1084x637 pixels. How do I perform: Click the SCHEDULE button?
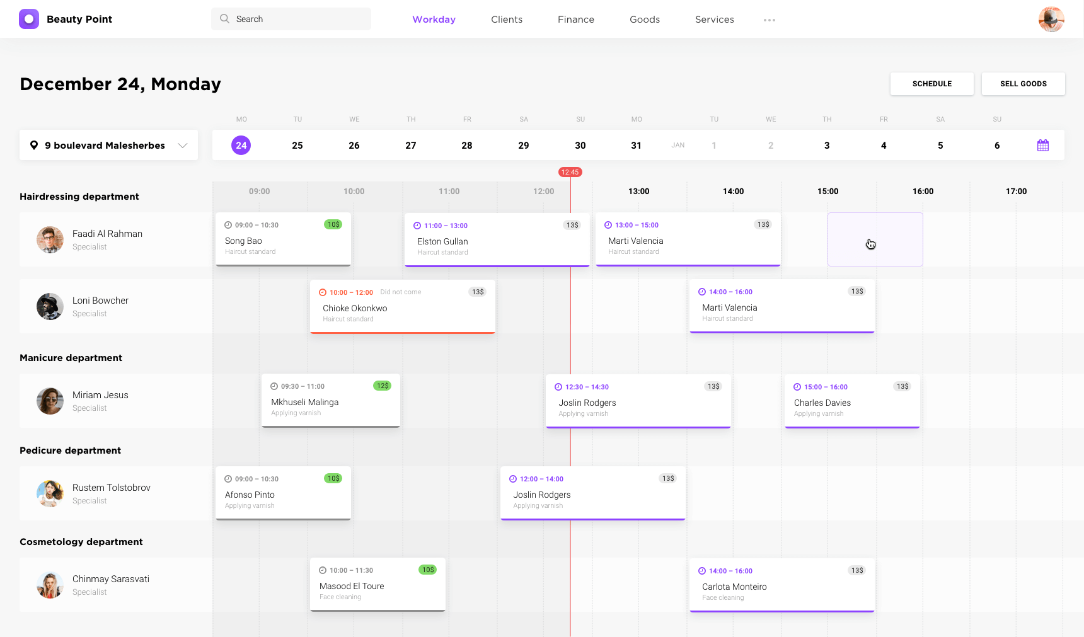[x=931, y=83]
